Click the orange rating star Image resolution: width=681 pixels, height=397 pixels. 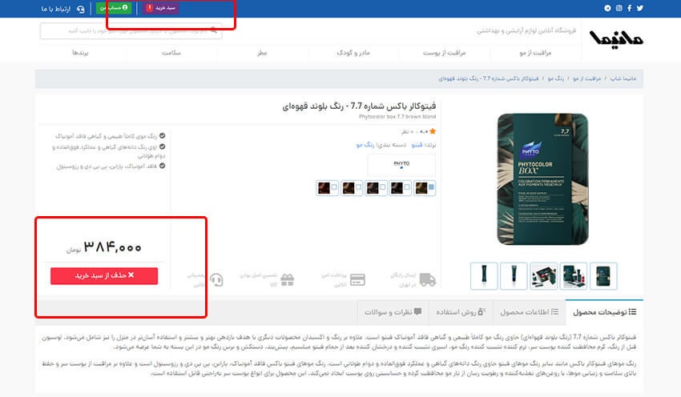(433, 131)
